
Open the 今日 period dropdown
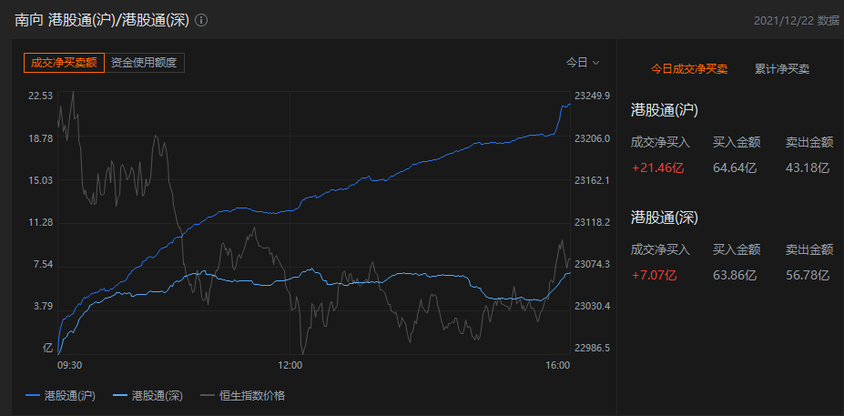click(583, 63)
